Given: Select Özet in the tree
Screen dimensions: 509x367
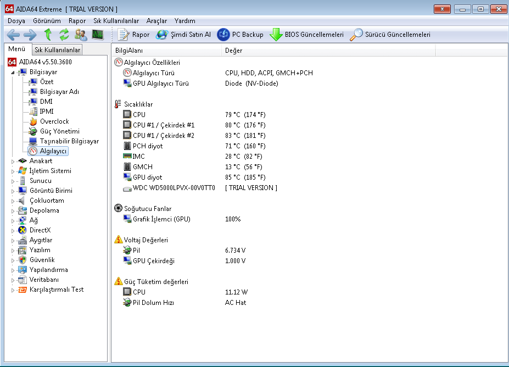Looking at the screenshot, I should click(x=47, y=82).
